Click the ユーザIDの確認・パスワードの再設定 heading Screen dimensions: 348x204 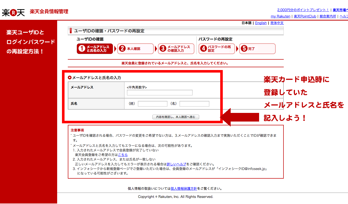pos(109,31)
